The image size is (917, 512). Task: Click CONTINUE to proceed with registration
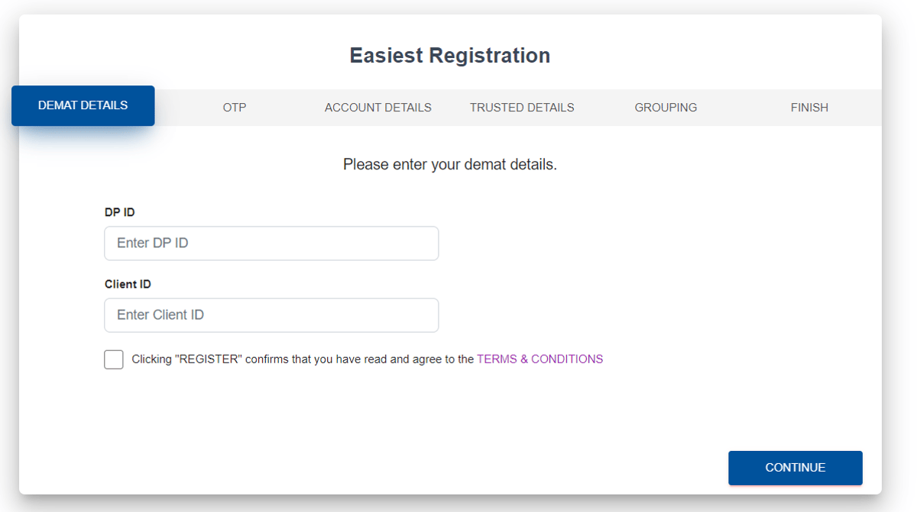point(795,468)
